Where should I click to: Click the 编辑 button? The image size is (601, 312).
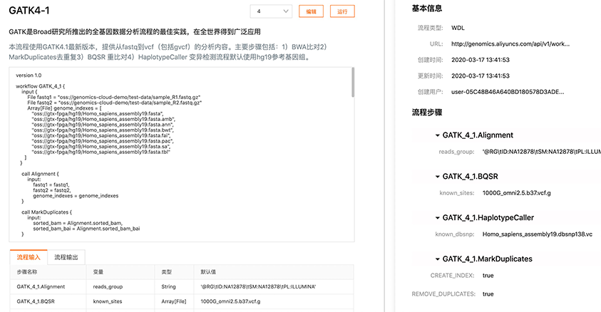pyautogui.click(x=311, y=11)
